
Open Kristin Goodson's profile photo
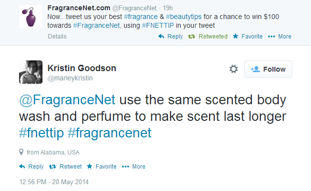31,72
